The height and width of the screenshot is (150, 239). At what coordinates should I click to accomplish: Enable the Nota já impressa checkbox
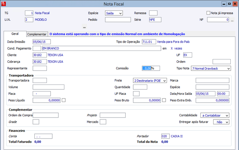coord(208,13)
